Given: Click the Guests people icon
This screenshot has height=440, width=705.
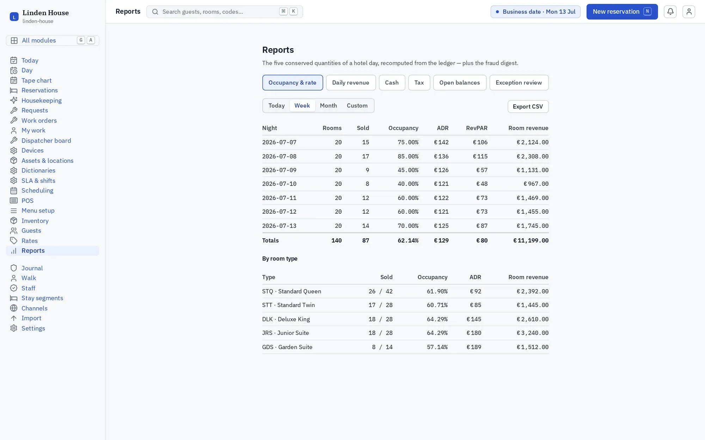Looking at the screenshot, I should (x=14, y=231).
